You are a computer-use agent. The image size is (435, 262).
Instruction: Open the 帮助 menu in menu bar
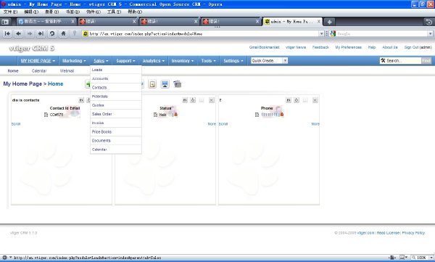pos(135,12)
